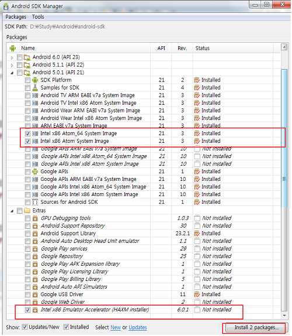Check the Google Play services checkbox
Screen dimensions: 292x336
coord(27,249)
